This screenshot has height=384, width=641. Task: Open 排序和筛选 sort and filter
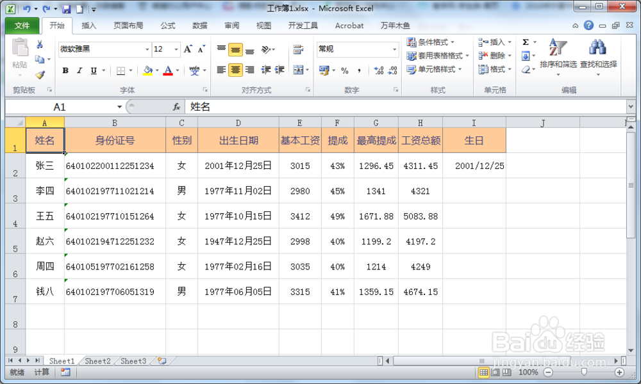558,57
